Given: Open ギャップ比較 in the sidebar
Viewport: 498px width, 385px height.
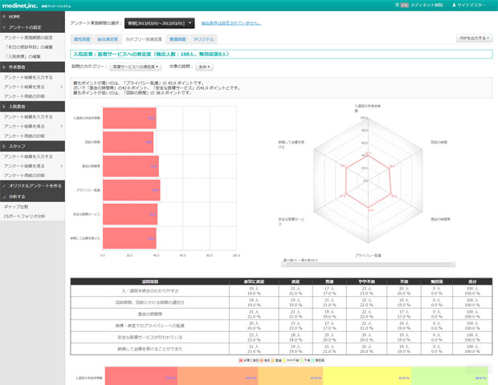Looking at the screenshot, I should [x=16, y=206].
